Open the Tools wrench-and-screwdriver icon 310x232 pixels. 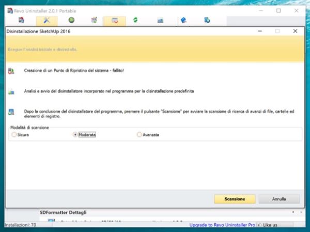[x=47, y=20]
